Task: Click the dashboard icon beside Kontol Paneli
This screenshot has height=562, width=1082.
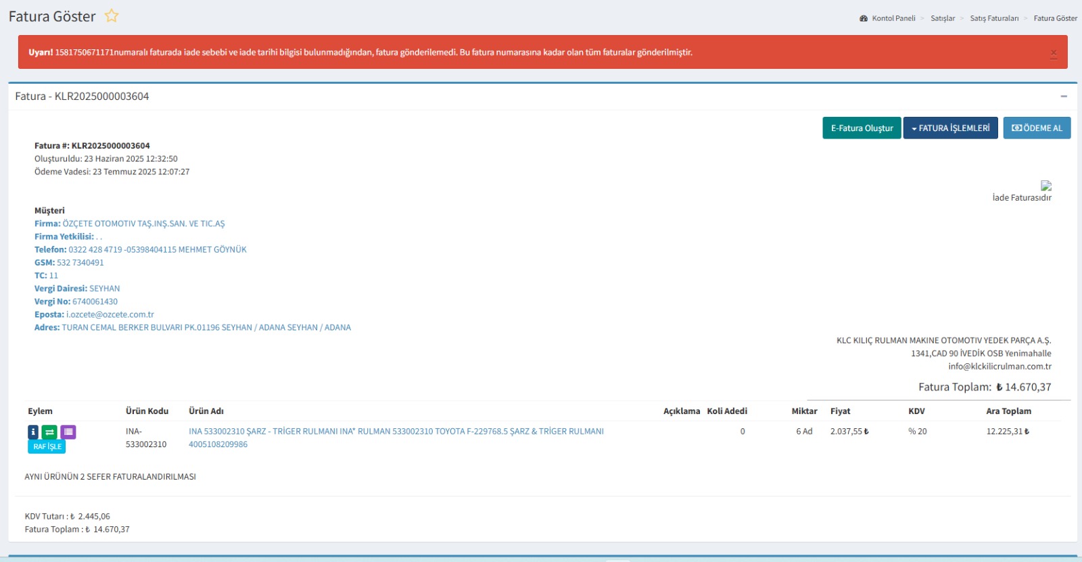Action: [864, 19]
